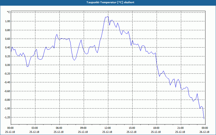Image resolution: width=216 pixels, height=135 pixels.
Task: Select the -1,20 y-axis value
Action: pyautogui.click(x=8, y=117)
